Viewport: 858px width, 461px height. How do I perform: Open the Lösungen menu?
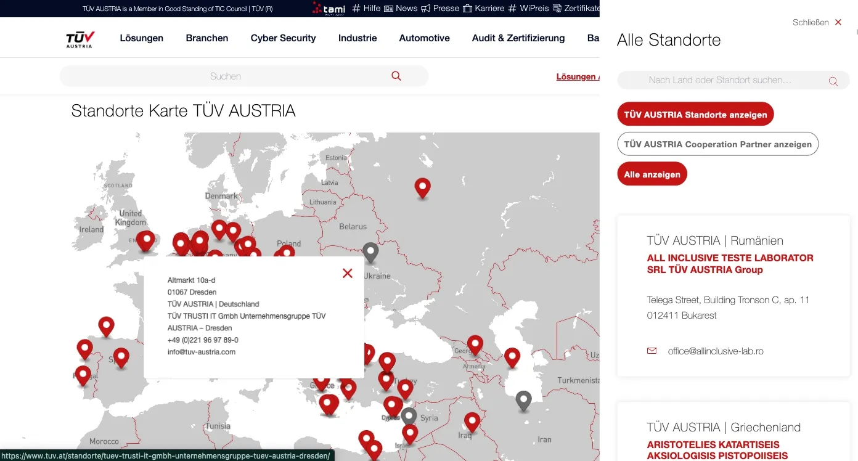tap(141, 38)
